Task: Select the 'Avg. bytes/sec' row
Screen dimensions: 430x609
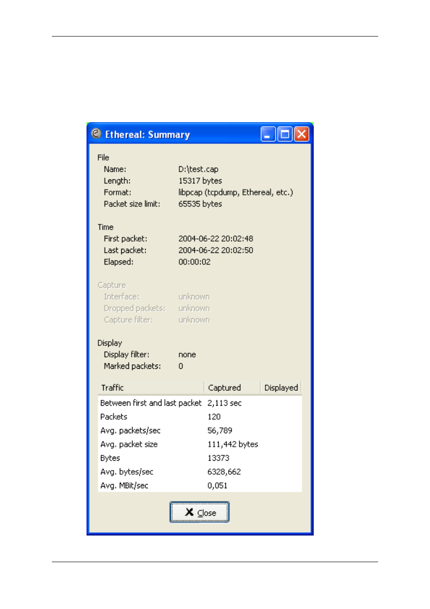Action: tap(200, 472)
